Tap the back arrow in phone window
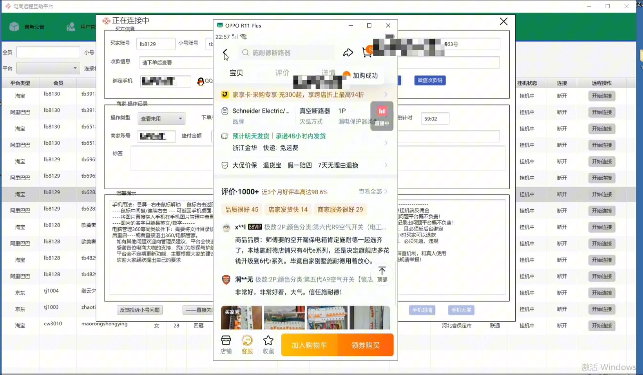Screen dimensions: 643x375 pyautogui.click(x=225, y=52)
